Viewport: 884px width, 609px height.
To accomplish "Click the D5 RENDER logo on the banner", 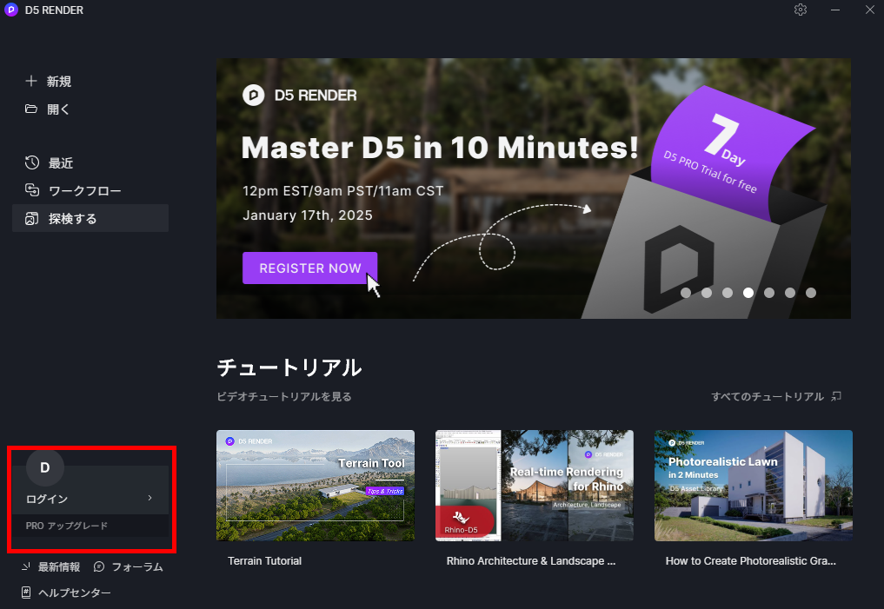I will coord(299,96).
